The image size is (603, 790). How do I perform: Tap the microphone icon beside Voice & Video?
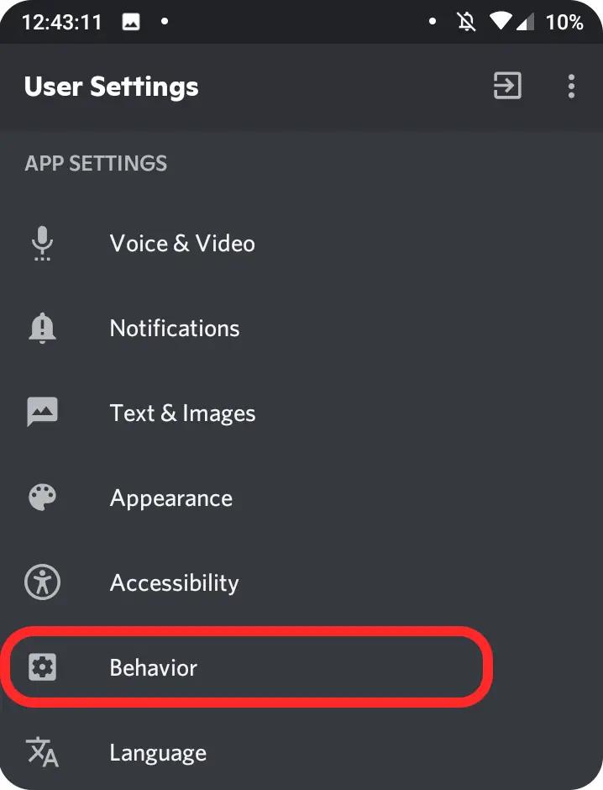pyautogui.click(x=42, y=244)
